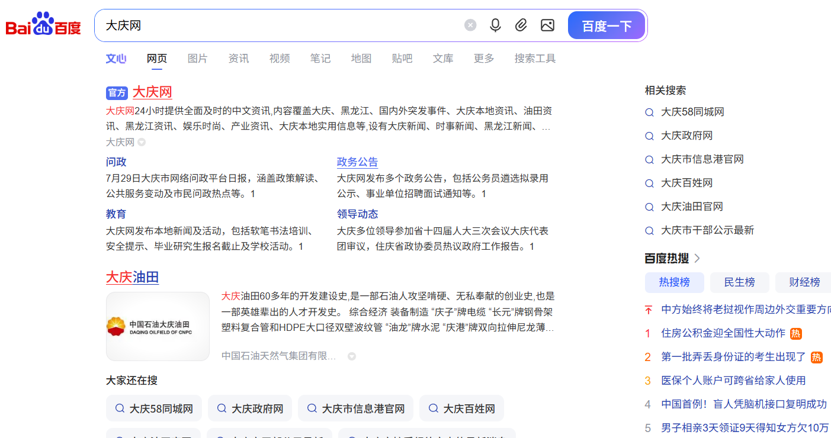Viewport: 831px width, 438px height.
Task: Open hot item 医保个人账户可跨省给家人使用
Action: pyautogui.click(x=733, y=381)
